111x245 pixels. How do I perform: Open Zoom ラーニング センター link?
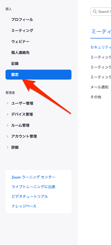pyautogui.click(x=34, y=177)
